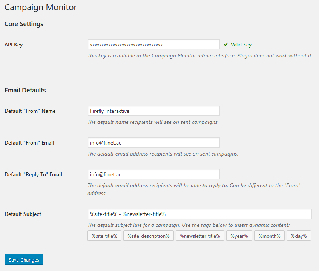Click the default name recipients help text
Viewport: 319px width, 271px height.
[153, 122]
